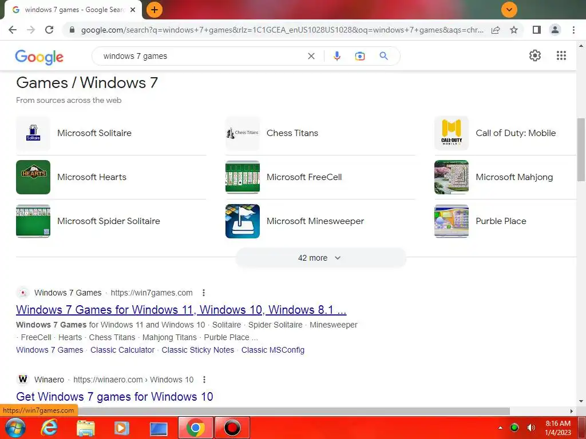Go back to the previous page
This screenshot has width=586, height=439.
click(x=13, y=30)
